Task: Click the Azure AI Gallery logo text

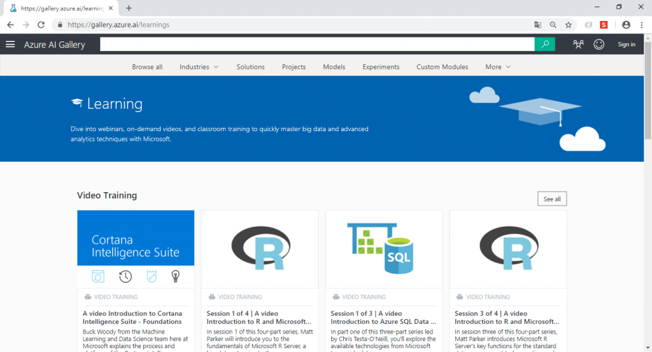Action: click(x=55, y=45)
